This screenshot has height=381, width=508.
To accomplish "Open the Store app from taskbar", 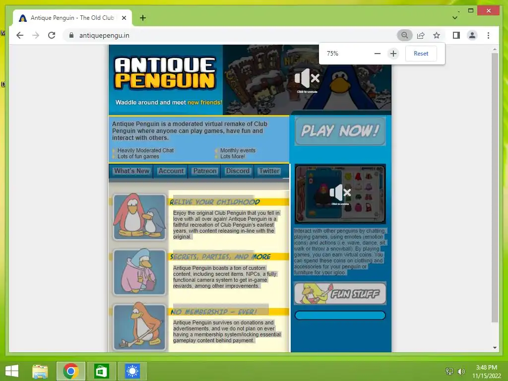I will [101, 371].
